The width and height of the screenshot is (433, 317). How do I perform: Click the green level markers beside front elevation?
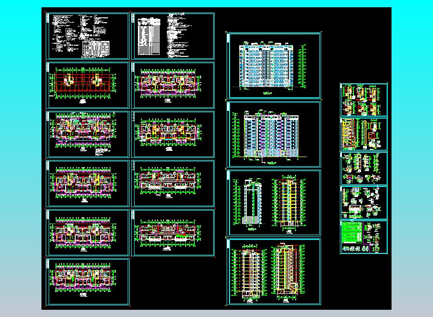click(303, 66)
